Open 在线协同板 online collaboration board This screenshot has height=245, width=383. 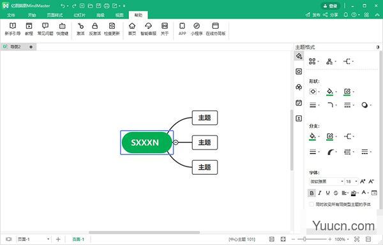click(x=216, y=29)
